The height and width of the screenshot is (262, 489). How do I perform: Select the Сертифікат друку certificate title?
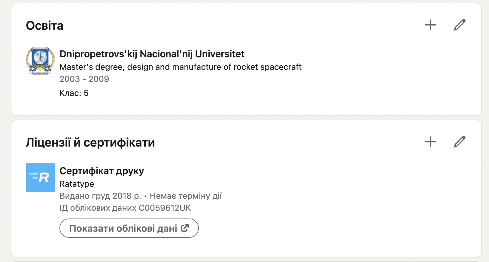[x=102, y=171]
